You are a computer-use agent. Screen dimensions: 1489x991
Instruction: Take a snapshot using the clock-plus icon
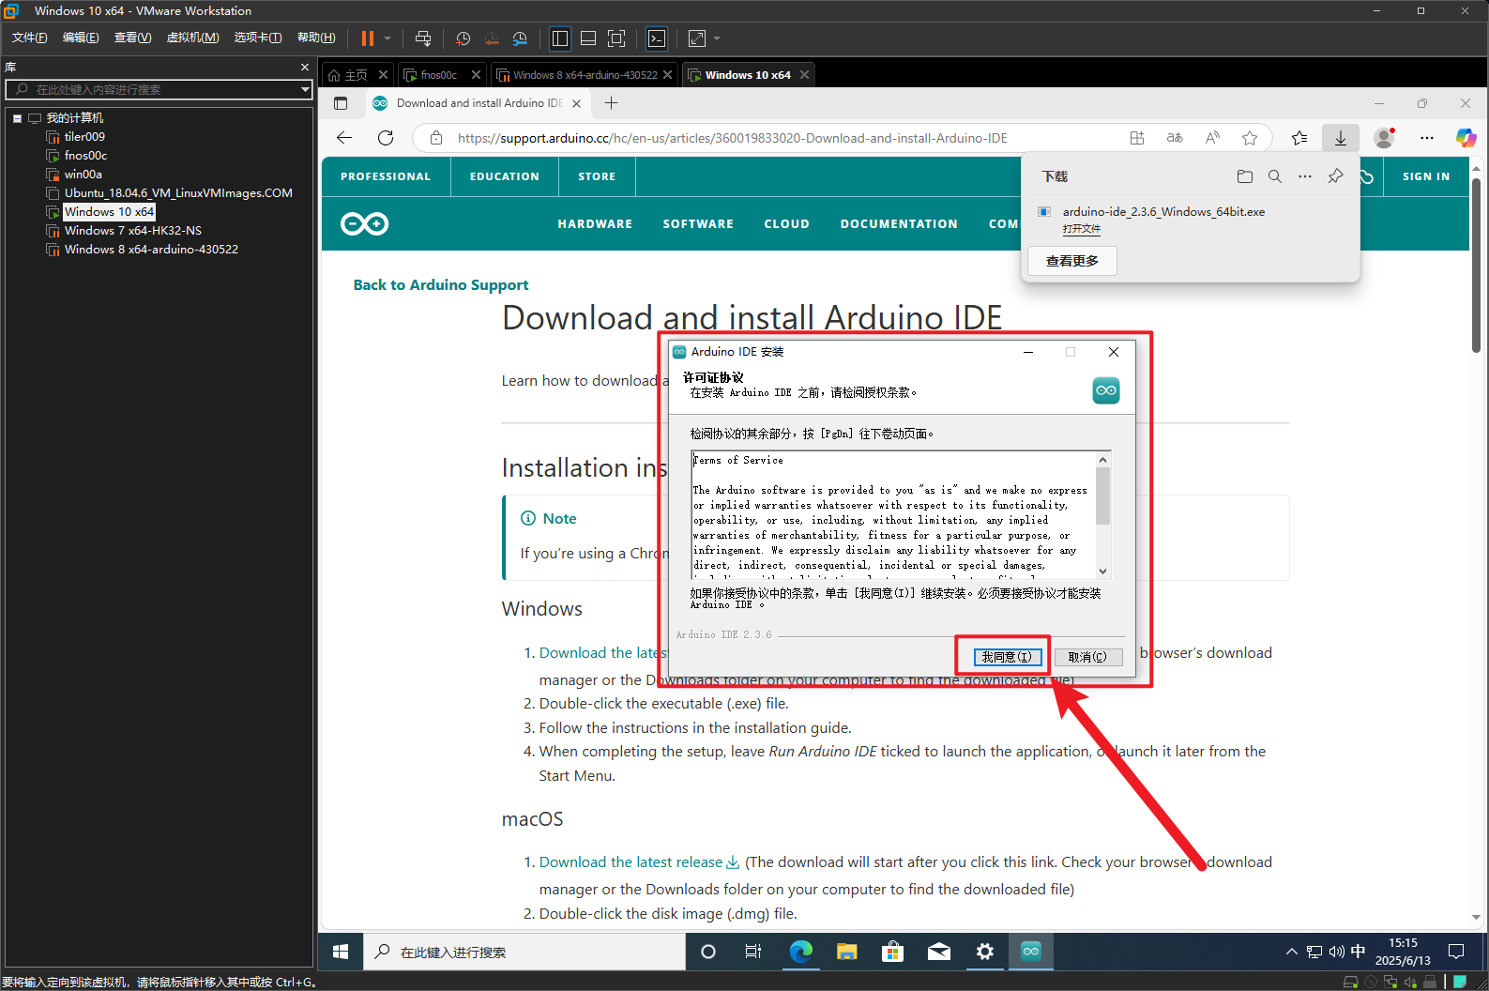[463, 38]
